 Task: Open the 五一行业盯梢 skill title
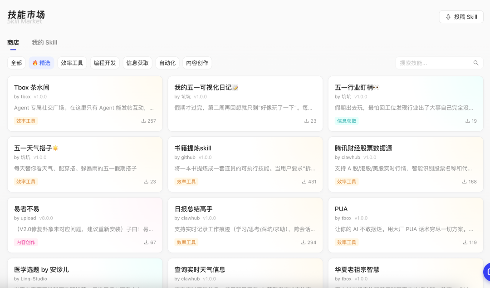pyautogui.click(x=357, y=88)
